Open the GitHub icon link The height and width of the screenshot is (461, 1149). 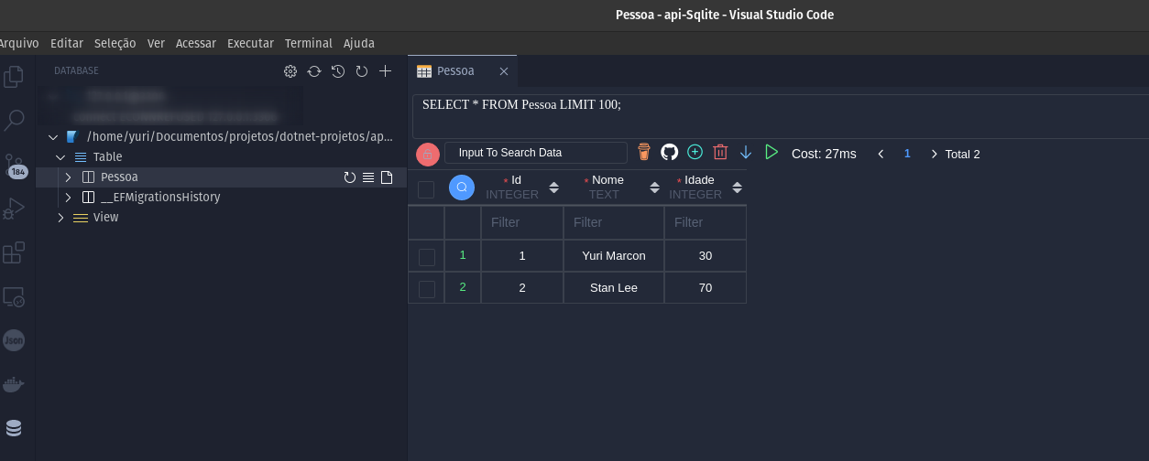pos(670,152)
